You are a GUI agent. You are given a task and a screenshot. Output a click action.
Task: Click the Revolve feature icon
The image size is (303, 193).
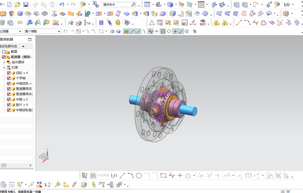point(11,14)
